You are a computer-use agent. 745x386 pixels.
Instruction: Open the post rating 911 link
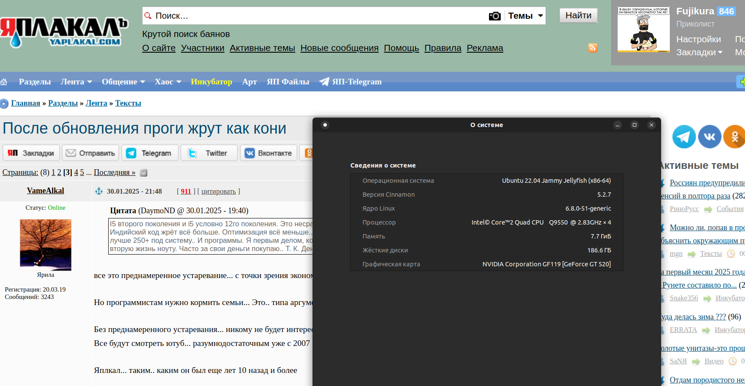click(x=186, y=191)
